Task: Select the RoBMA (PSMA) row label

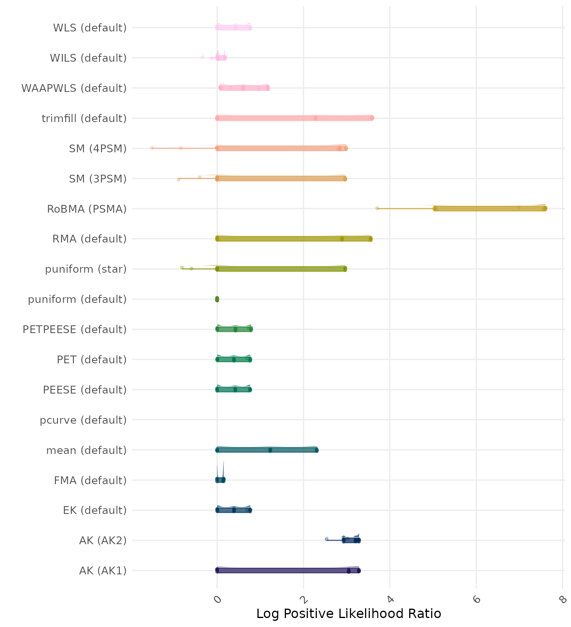Action: (87, 209)
